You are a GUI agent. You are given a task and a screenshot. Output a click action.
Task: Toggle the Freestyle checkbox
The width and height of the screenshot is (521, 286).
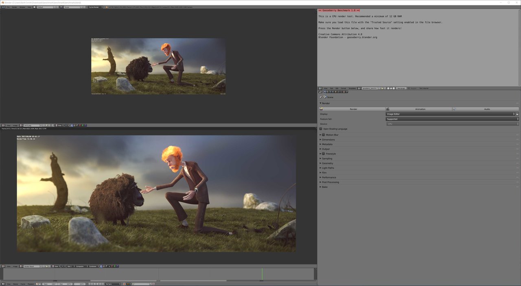pos(324,154)
